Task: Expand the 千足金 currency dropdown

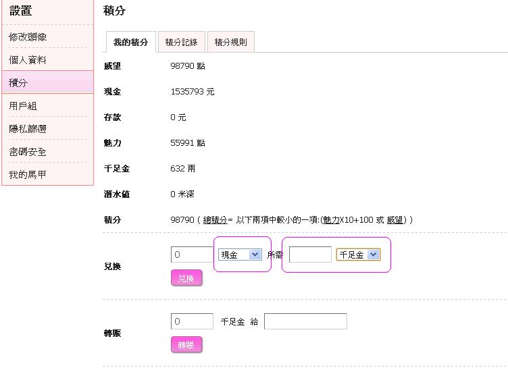Action: pos(358,255)
